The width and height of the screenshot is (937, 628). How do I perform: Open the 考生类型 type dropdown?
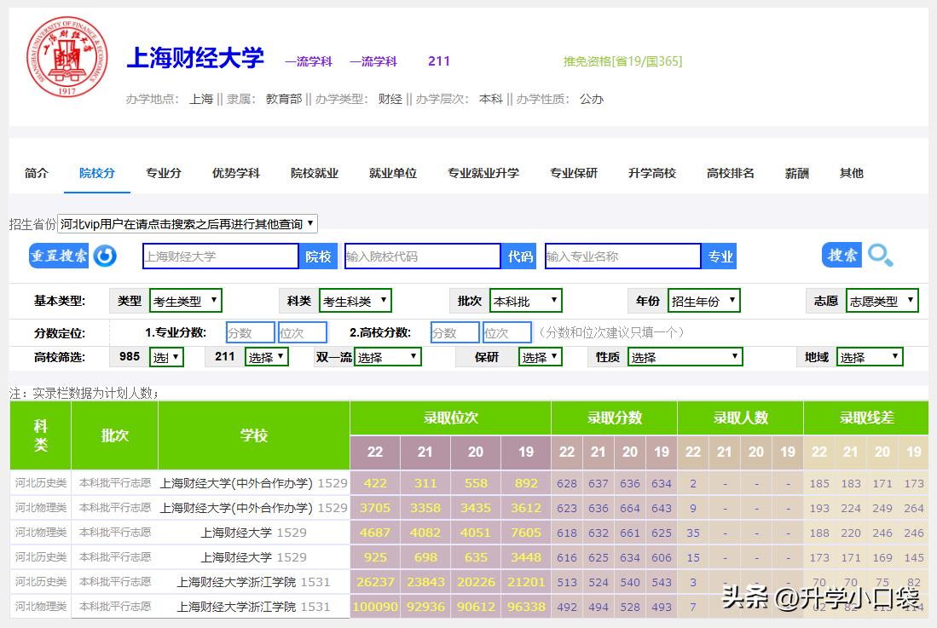click(x=184, y=300)
